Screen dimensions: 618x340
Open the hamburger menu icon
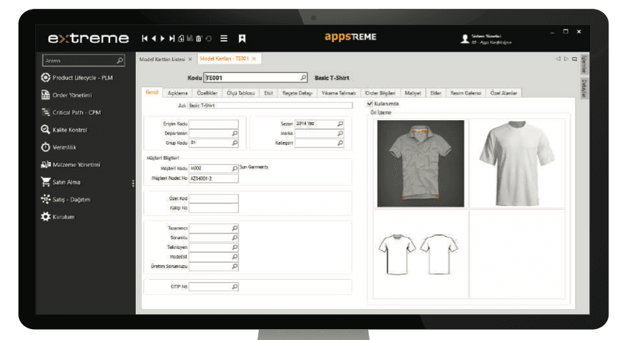point(224,38)
